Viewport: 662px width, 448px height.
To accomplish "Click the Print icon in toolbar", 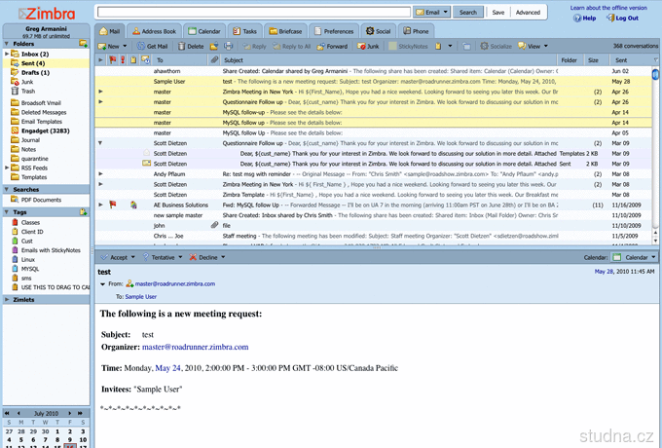I will pyautogui.click(x=229, y=46).
